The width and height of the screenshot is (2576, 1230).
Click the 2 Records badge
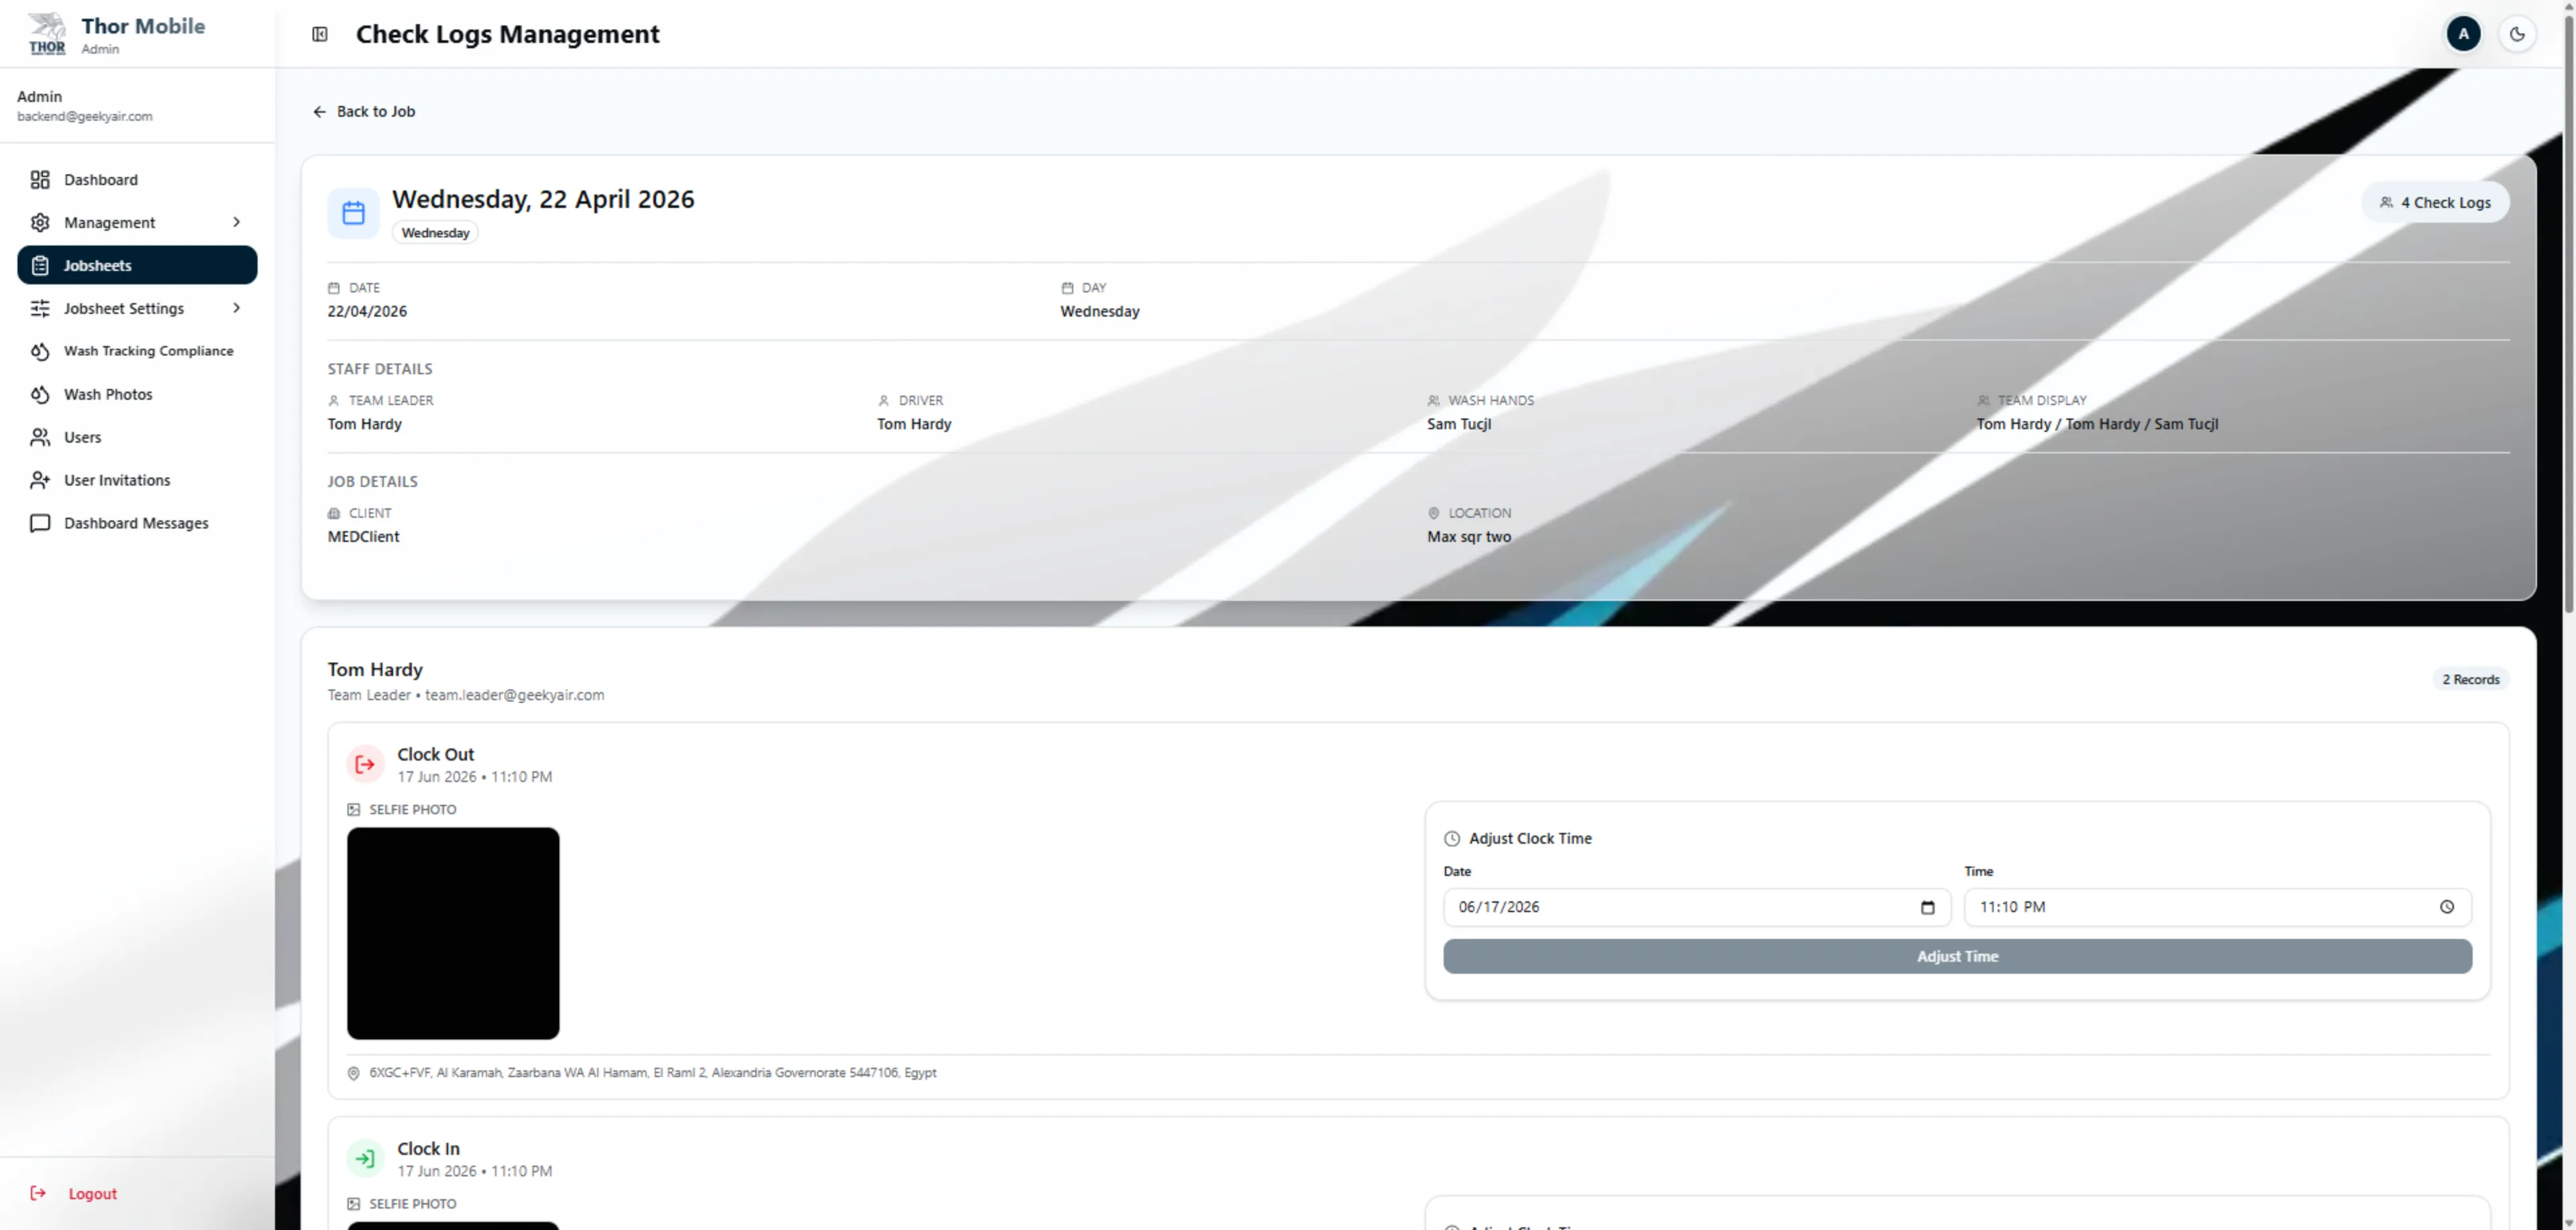[x=2470, y=679]
